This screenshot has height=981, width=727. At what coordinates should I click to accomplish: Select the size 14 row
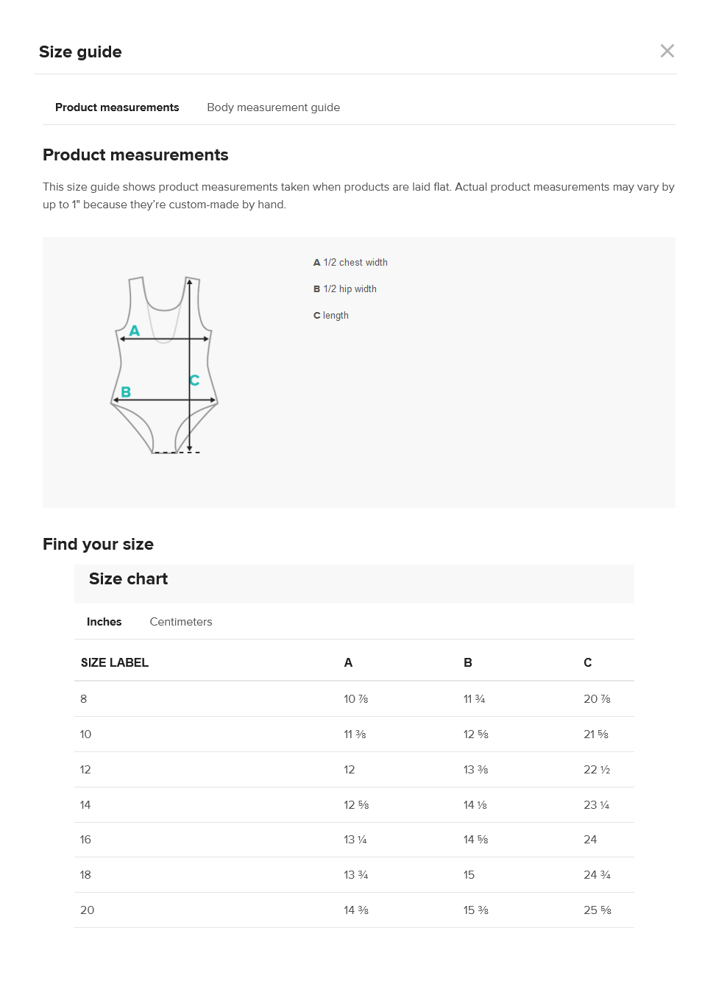[x=354, y=805]
